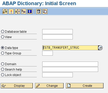
Task: Open value help for Data type field
Action: [x=100, y=48]
